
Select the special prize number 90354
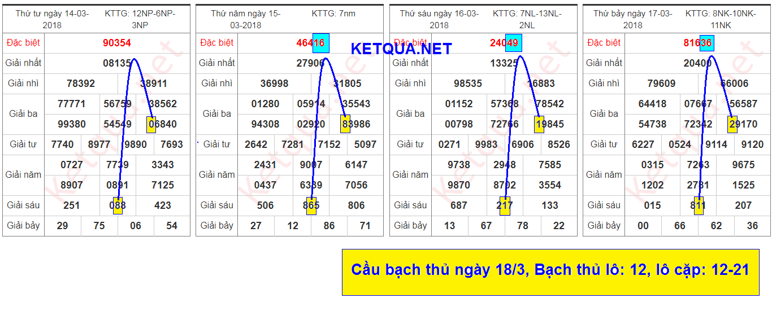tap(117, 43)
